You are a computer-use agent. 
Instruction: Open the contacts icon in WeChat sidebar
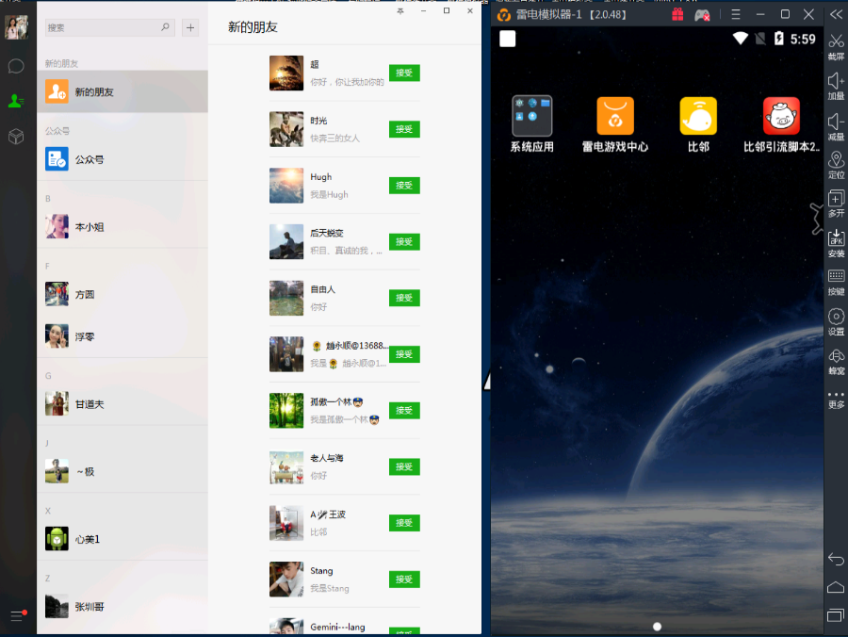pos(16,101)
